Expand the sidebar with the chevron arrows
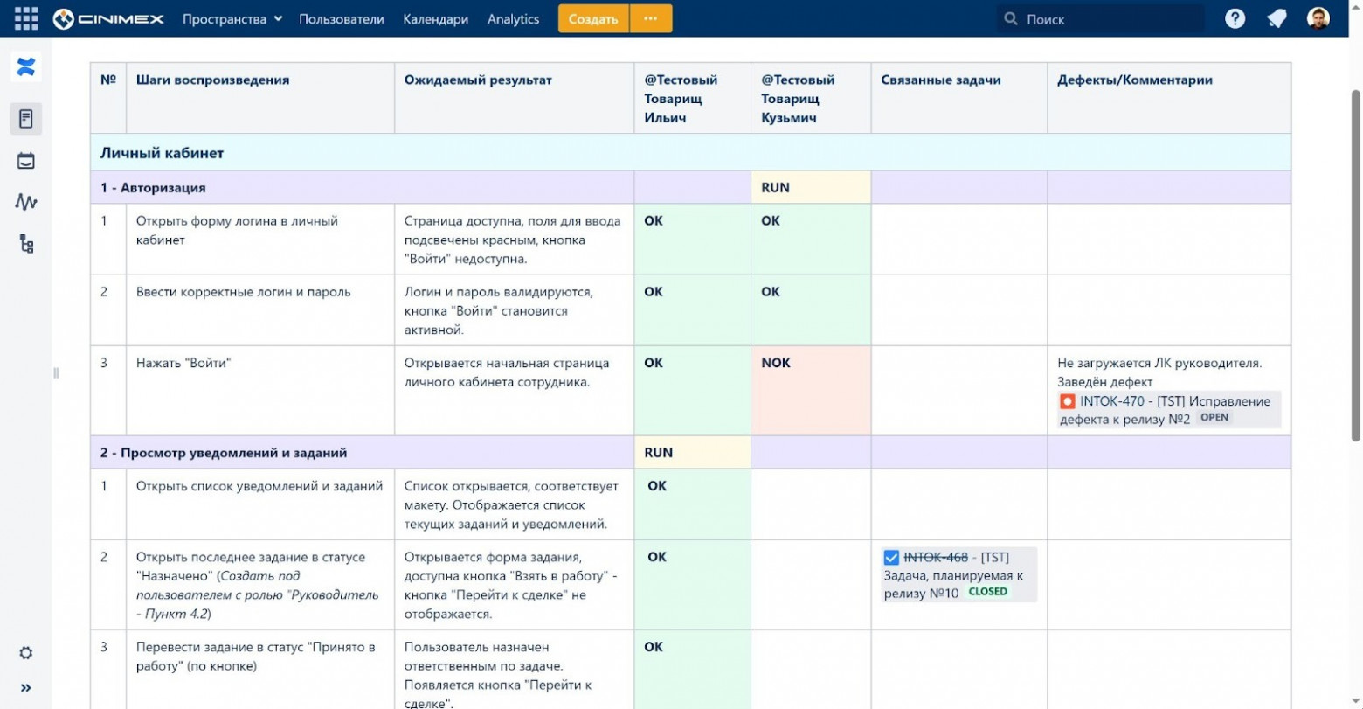The width and height of the screenshot is (1363, 709). 26,687
